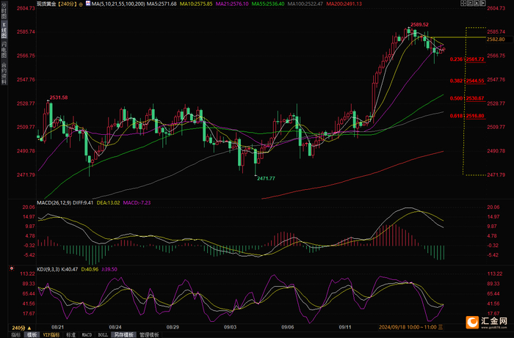Click the D:40.96 value

pyautogui.click(x=90, y=269)
